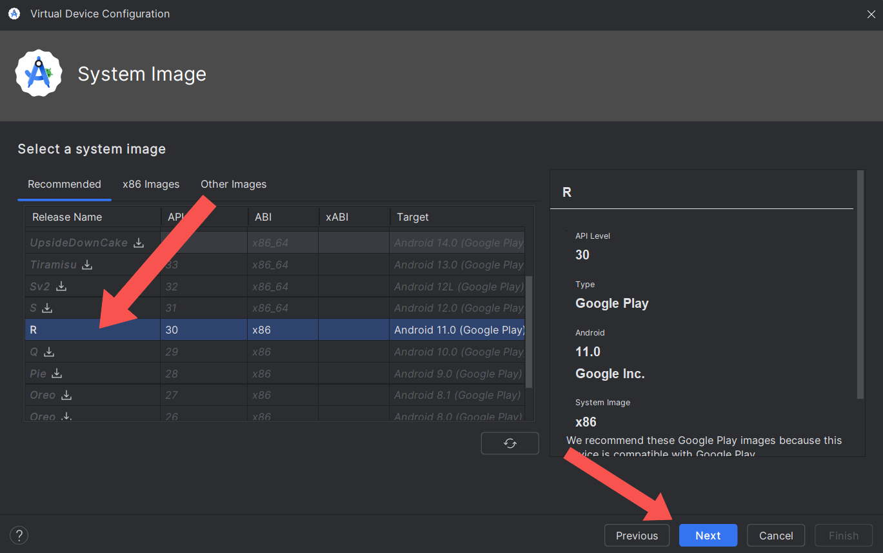Click the Select a system image heading
Screen dimensions: 883x553
[92, 149]
